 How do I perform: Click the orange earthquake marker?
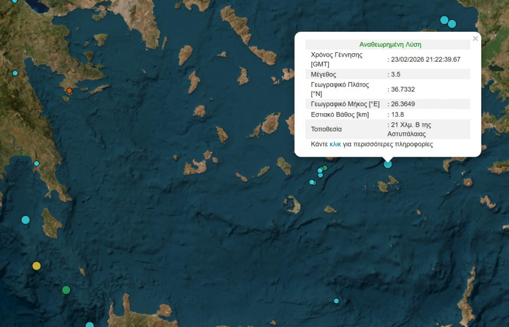pyautogui.click(x=69, y=91)
